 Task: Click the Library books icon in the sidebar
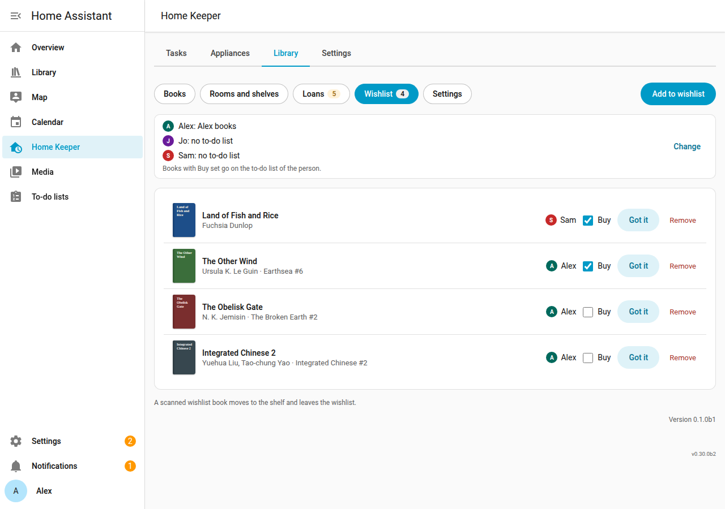coord(16,72)
